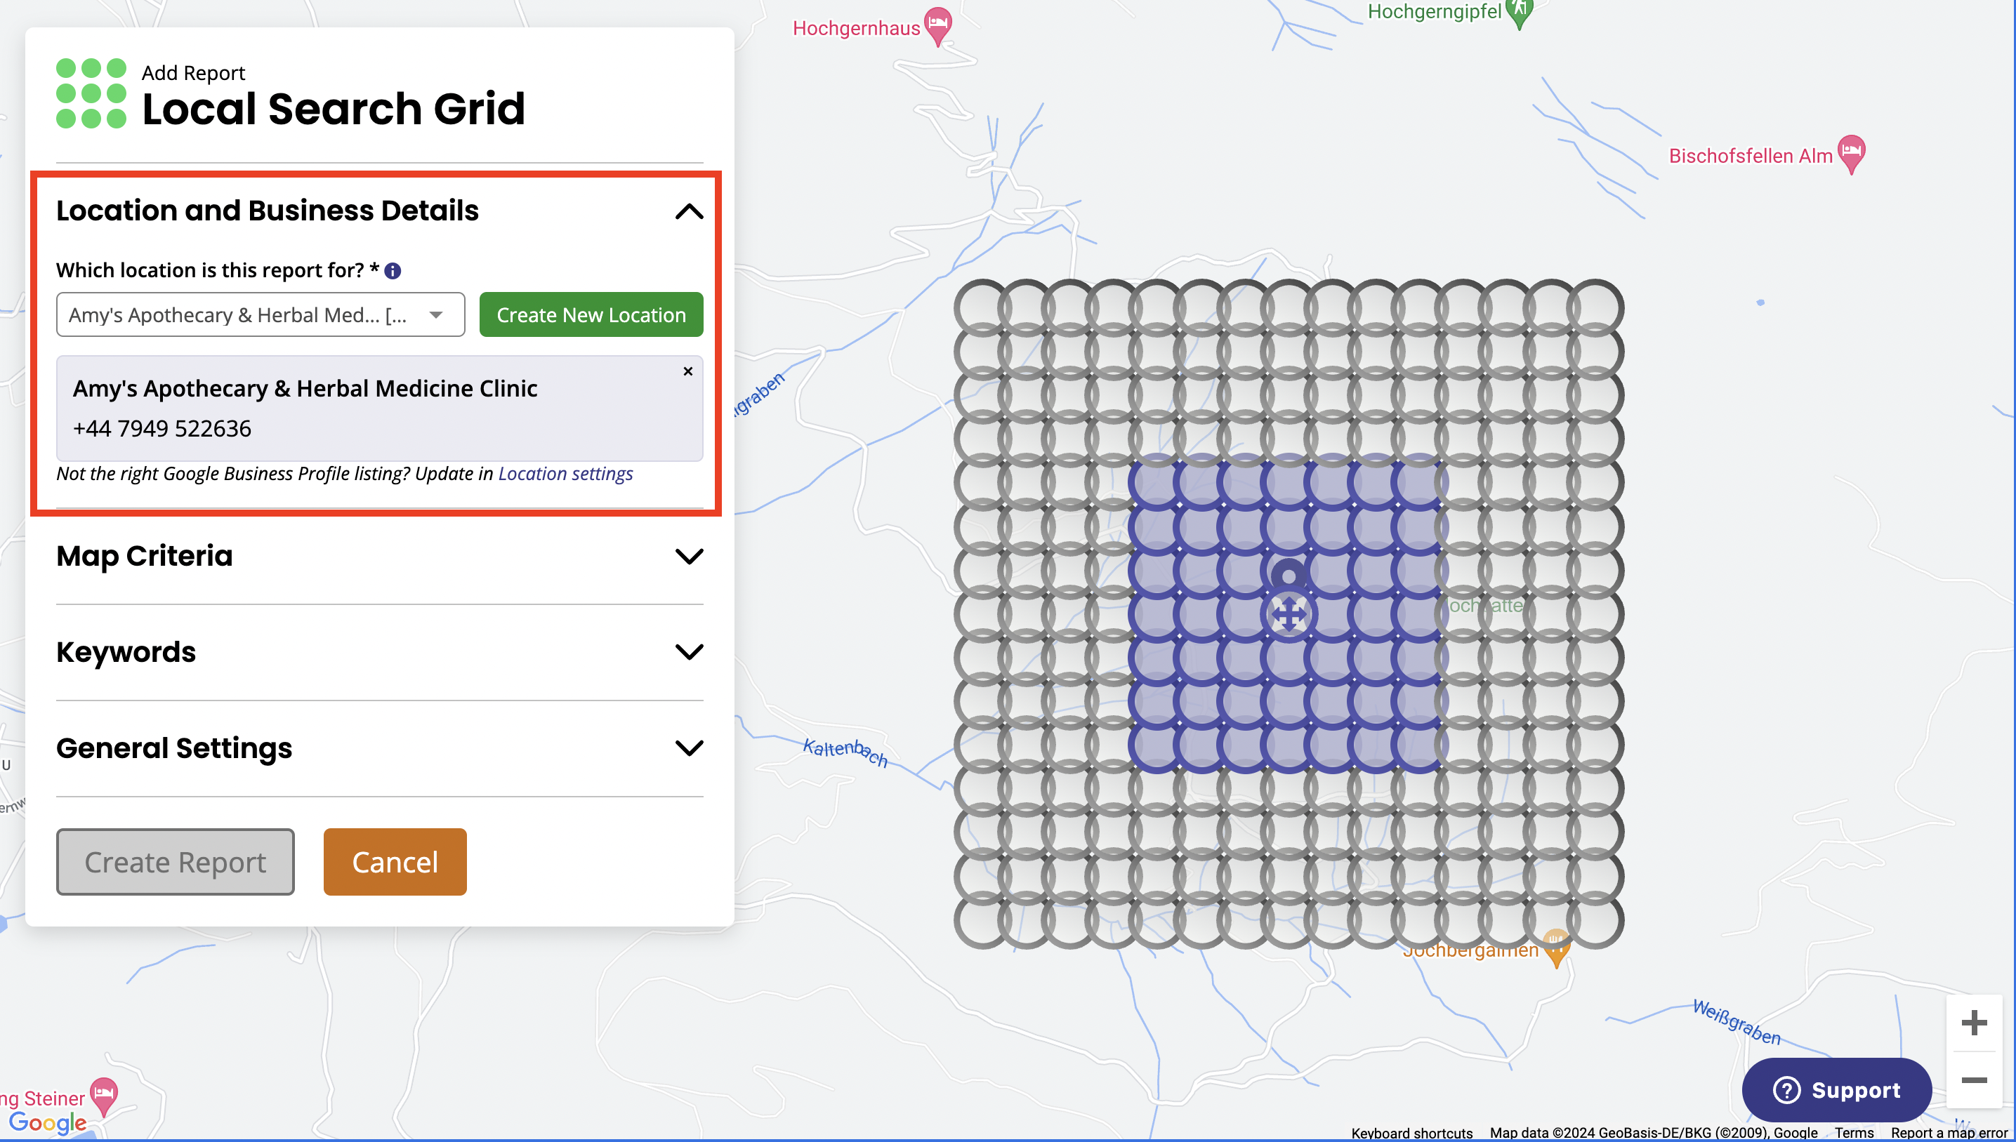Open the Support help widget
This screenshot has width=2016, height=1142.
(x=1836, y=1089)
